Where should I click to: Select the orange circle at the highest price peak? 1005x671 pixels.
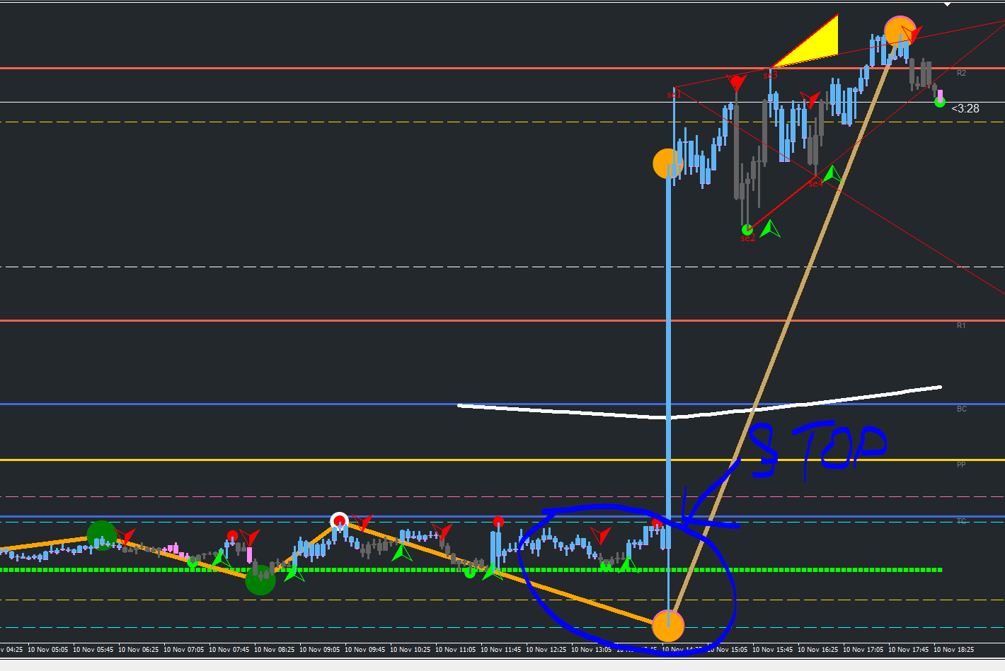coord(900,31)
